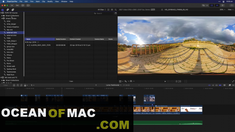This screenshot has height=132, width=235.
Task: Click the Background Tasks checkmark icon
Action: tap(23, 5)
